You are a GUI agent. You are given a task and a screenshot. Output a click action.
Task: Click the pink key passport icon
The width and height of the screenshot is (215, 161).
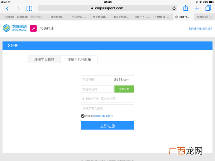[33, 28]
